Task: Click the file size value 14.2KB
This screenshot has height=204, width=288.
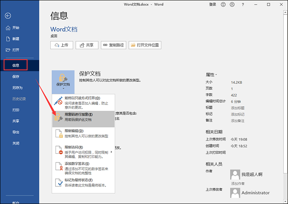Action: coord(237,82)
